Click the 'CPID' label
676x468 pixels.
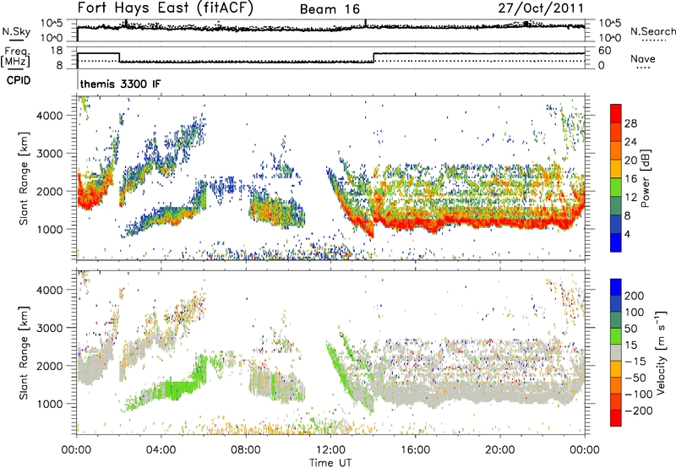point(19,80)
